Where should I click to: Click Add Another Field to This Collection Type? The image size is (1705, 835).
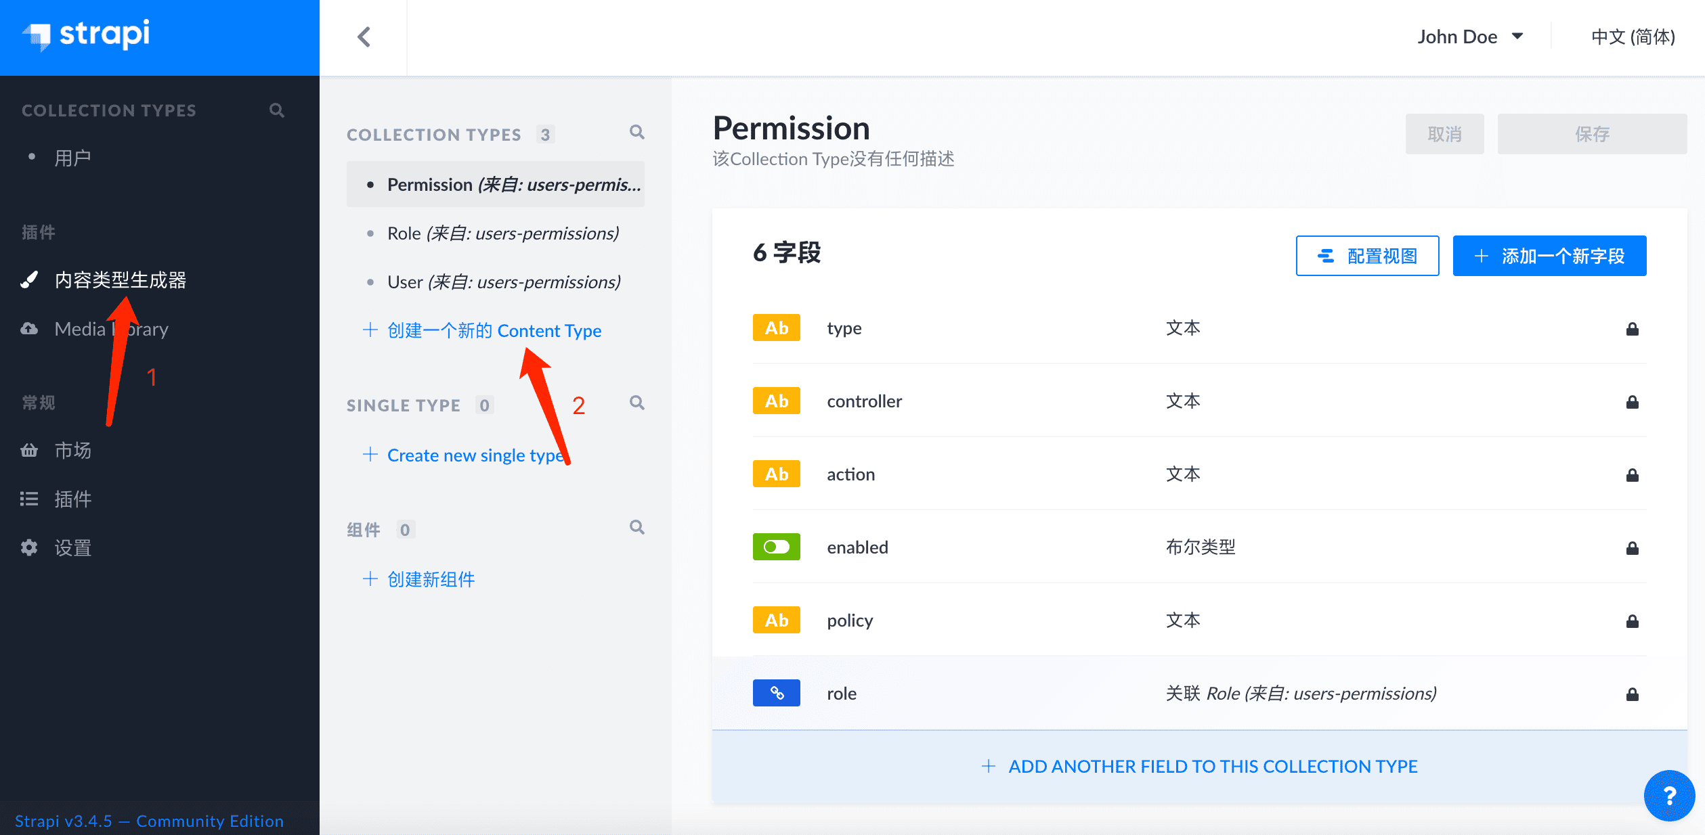(1199, 766)
